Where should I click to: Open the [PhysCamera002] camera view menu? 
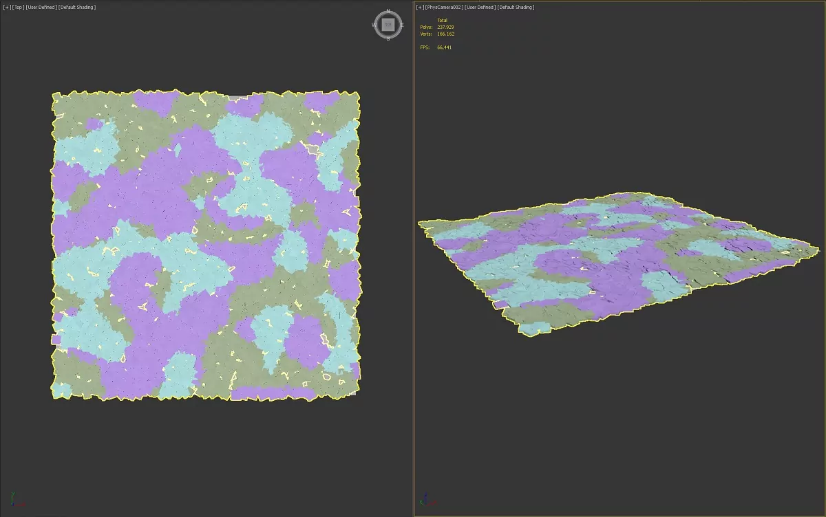coord(443,7)
